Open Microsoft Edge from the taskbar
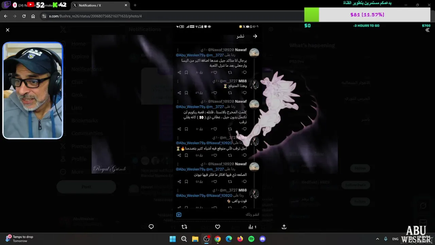Screen dimensions: 435x245 click(x=229, y=239)
